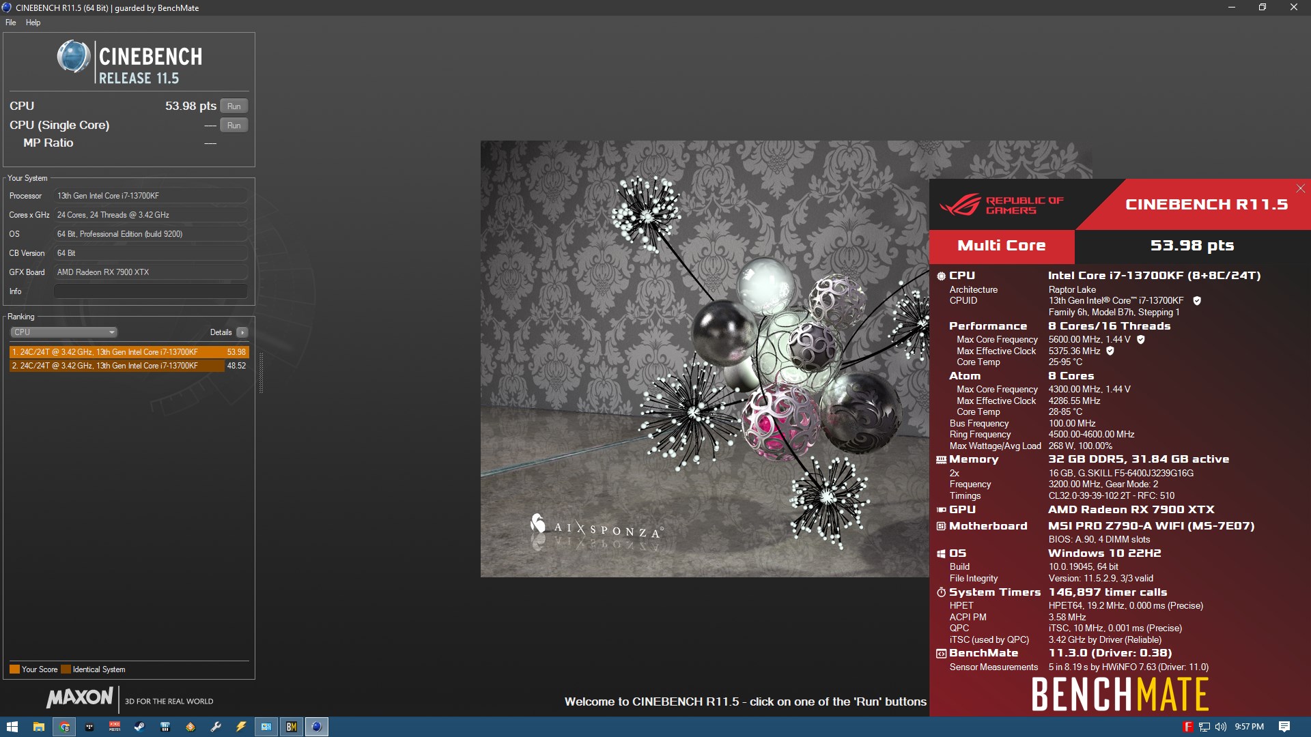Click the Info input field
The image size is (1311, 737).
(x=150, y=291)
